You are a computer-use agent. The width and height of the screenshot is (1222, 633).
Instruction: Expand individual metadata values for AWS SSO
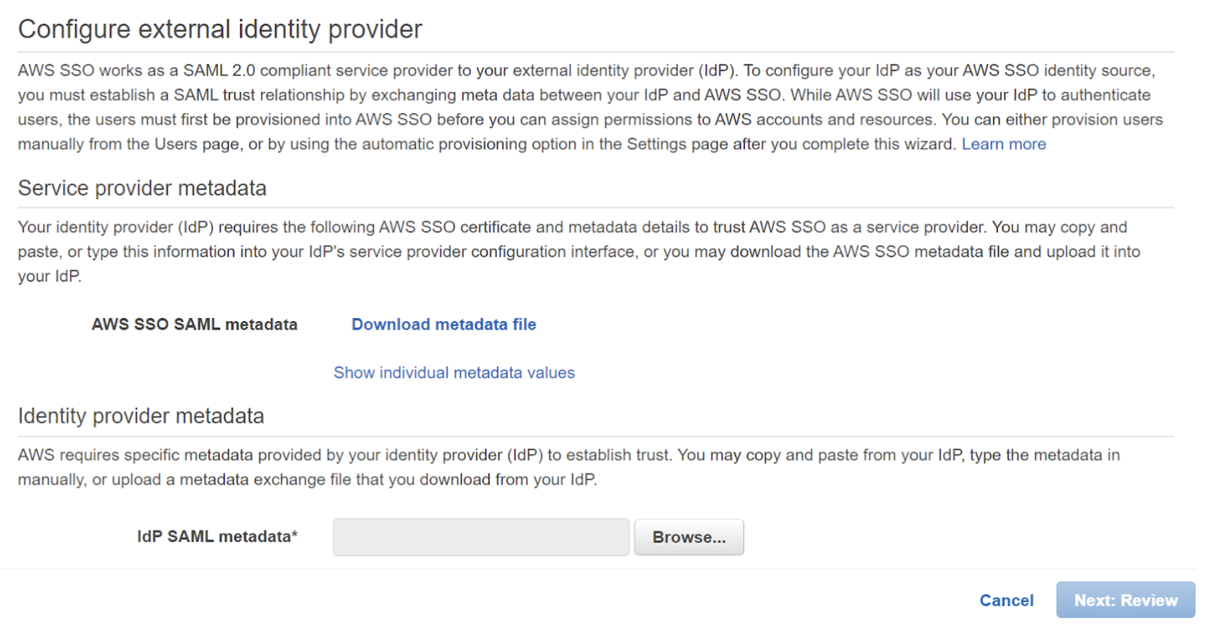click(454, 373)
